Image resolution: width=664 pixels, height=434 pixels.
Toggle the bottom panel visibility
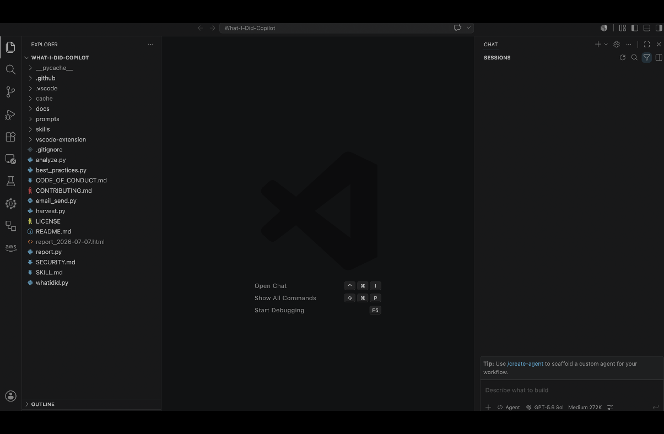pos(647,28)
